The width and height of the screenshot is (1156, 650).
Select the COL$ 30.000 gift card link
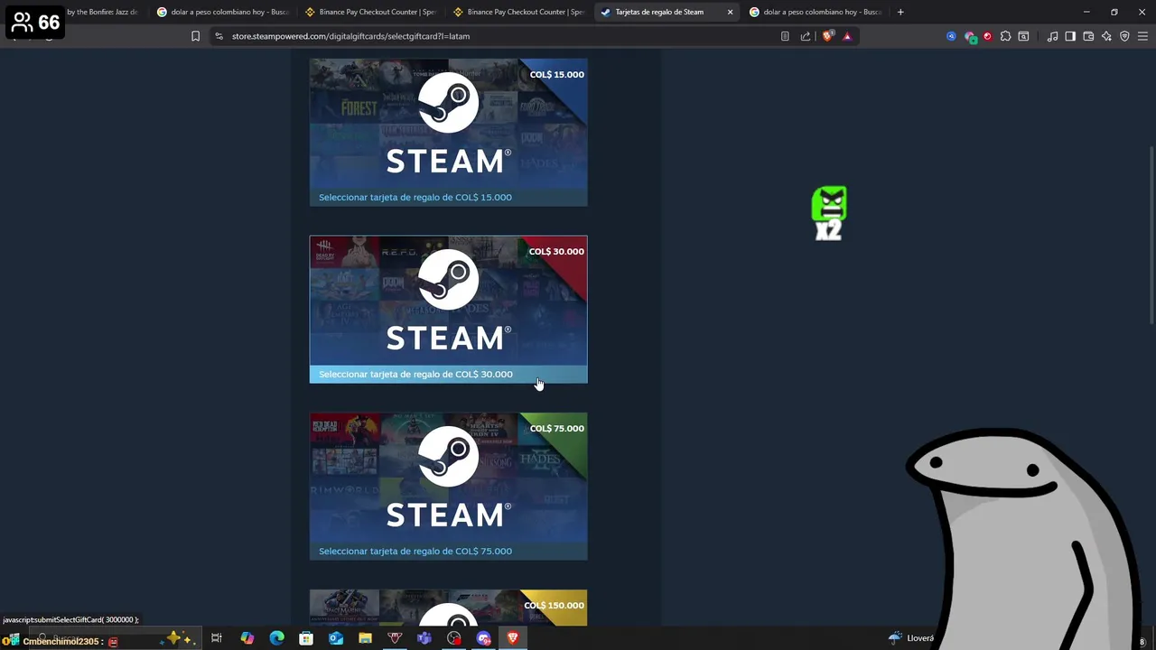(x=415, y=374)
